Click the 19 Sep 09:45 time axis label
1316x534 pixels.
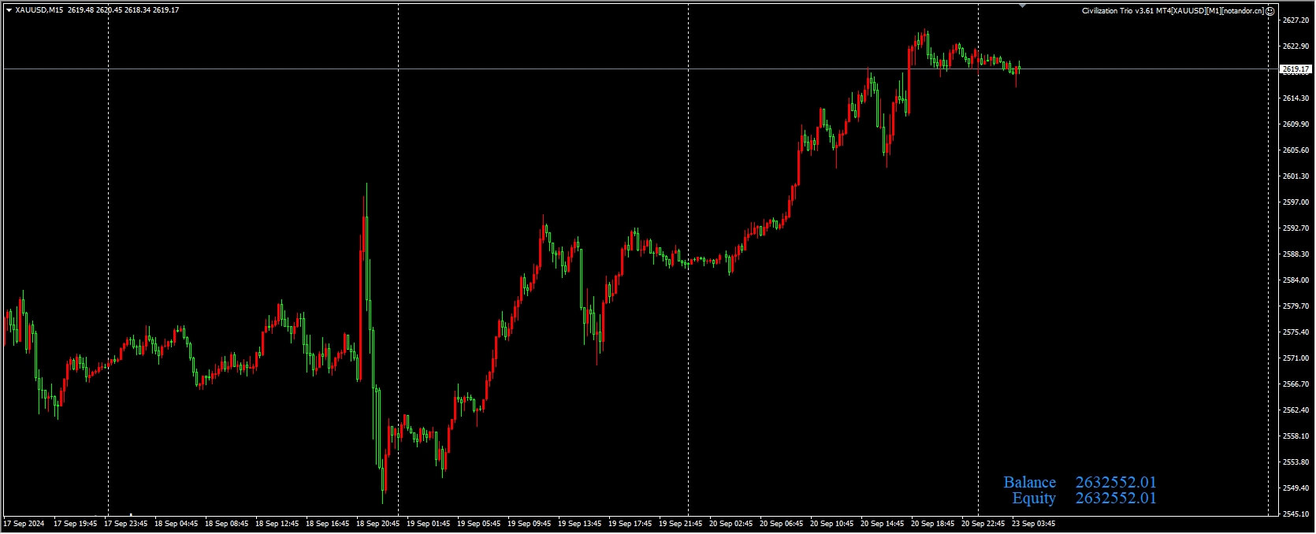click(530, 523)
